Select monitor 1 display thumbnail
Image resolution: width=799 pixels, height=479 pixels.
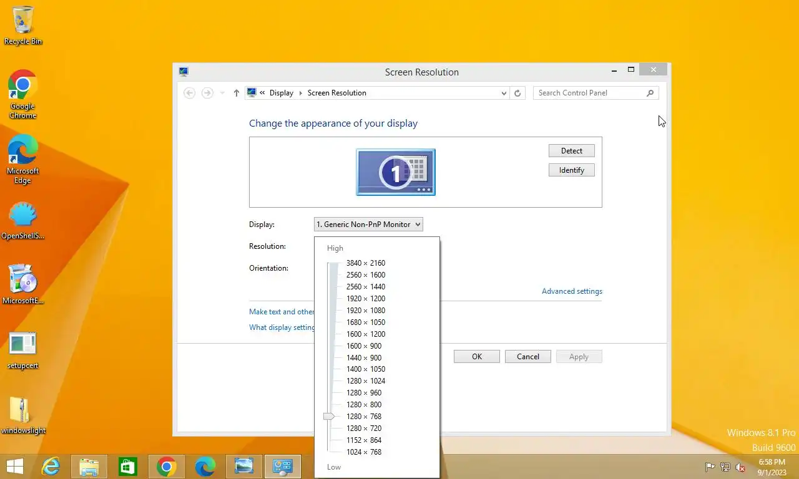396,172
